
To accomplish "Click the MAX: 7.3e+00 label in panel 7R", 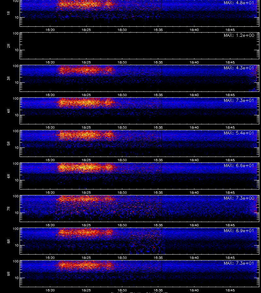I will pos(239,198).
